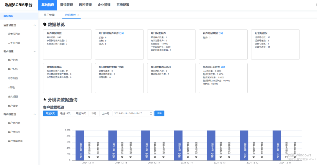Switch to the 上一月 time range

click(105, 113)
